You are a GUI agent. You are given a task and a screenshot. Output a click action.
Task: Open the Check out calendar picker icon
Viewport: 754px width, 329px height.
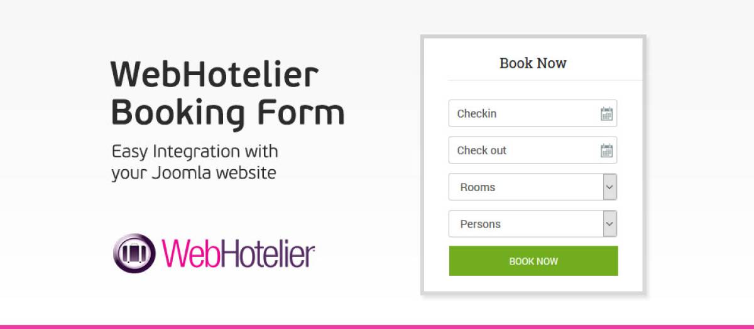pos(606,150)
